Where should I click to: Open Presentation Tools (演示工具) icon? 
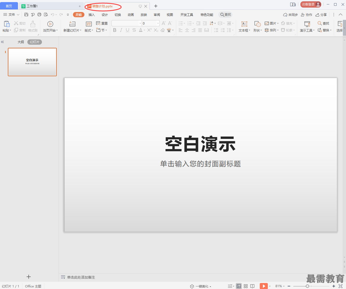click(307, 24)
